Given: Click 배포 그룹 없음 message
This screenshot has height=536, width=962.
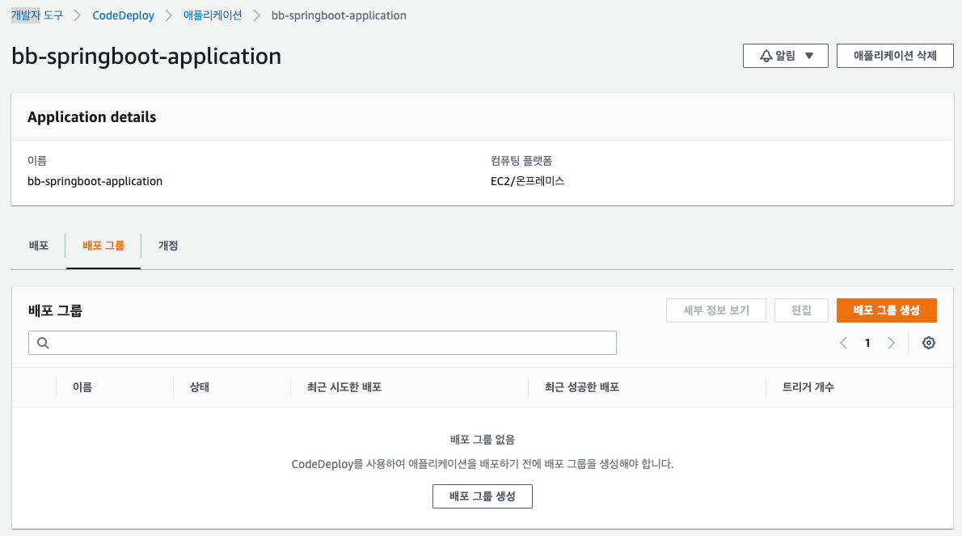Looking at the screenshot, I should pos(483,440).
